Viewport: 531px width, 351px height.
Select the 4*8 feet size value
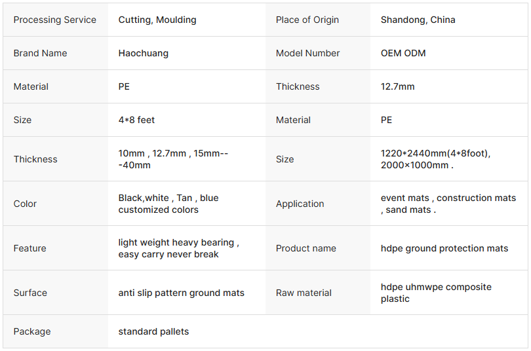click(x=136, y=120)
